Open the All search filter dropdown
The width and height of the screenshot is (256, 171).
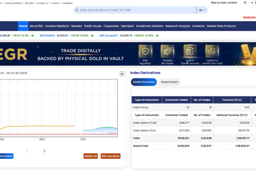202,10
